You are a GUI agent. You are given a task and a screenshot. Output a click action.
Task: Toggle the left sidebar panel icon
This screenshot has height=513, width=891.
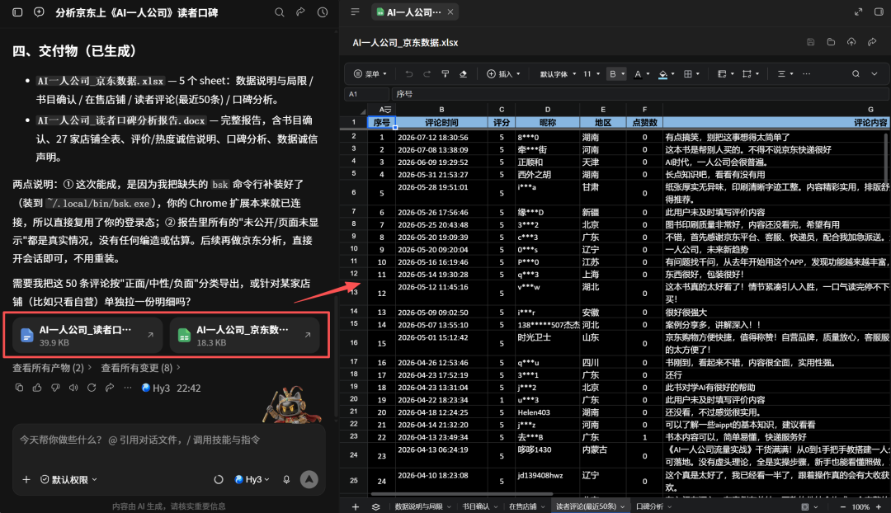[17, 12]
